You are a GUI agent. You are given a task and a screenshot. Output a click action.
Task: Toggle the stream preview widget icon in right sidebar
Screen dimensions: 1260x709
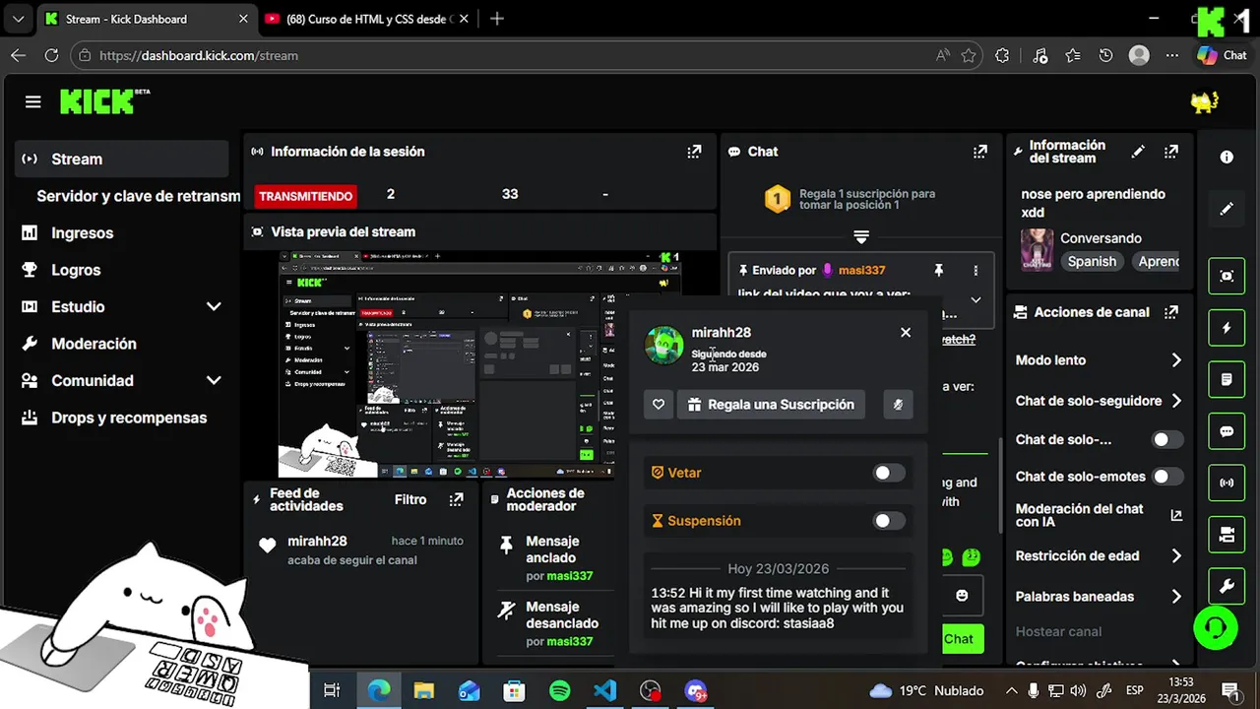[1227, 276]
